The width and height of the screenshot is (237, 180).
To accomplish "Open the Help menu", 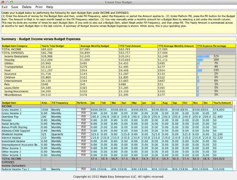I will (x=50, y=7).
